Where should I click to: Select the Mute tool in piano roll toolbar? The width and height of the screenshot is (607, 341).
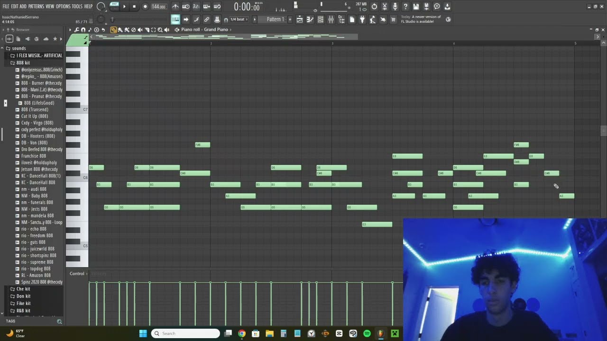click(x=140, y=29)
